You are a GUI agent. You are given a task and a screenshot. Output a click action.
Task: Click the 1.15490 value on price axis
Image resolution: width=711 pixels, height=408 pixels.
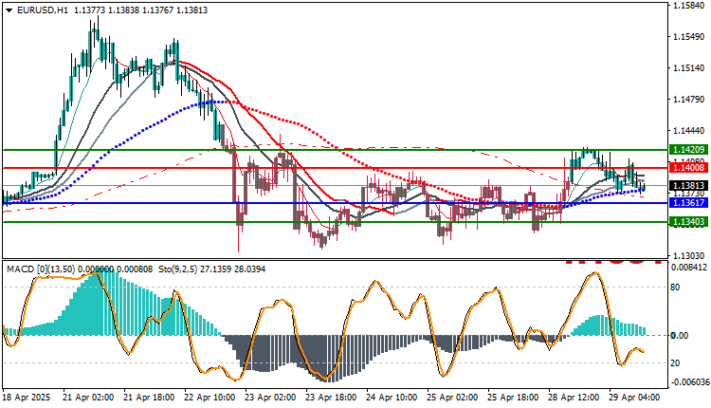[x=689, y=37]
